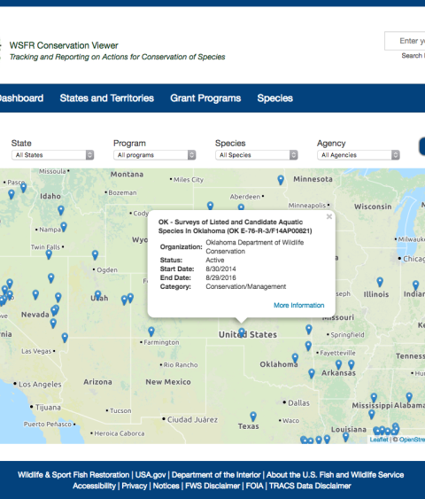Screen dimensions: 425x499
Task: Select the map pin below Louisiana label
Action: (345, 437)
